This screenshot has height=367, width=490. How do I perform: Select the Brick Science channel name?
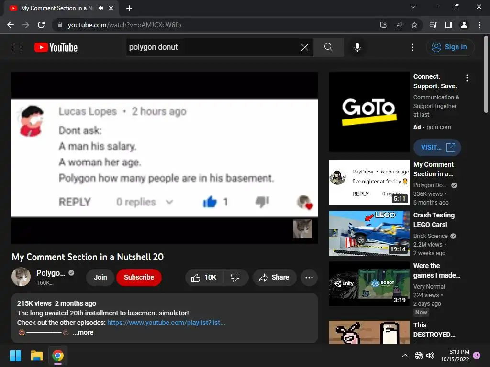pos(430,236)
